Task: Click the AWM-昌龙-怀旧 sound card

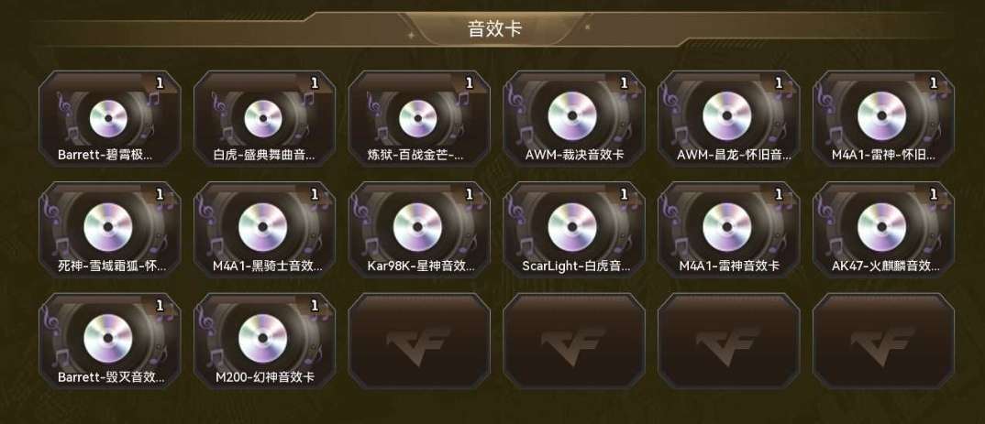Action: 729,118
